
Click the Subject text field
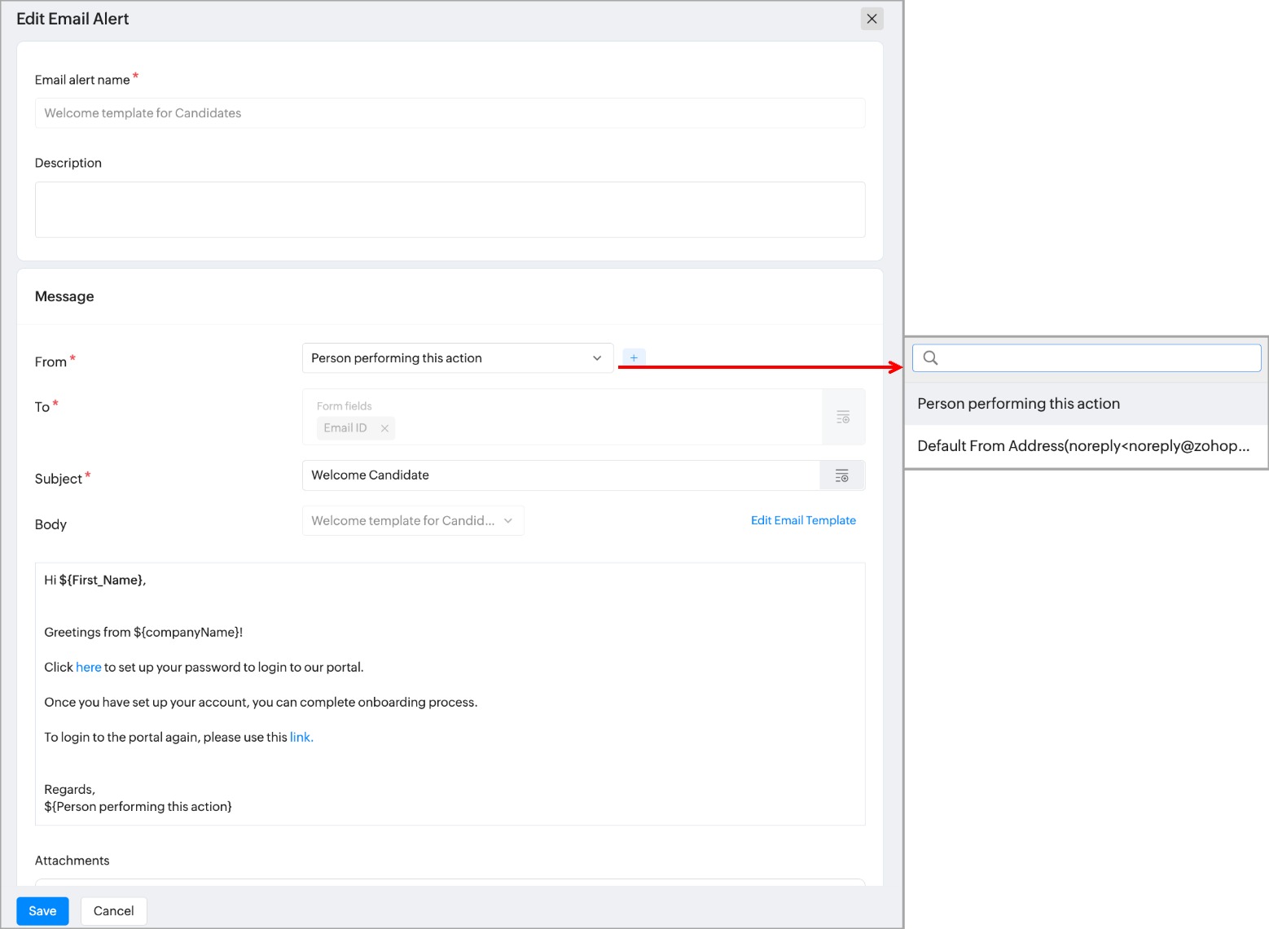click(x=560, y=475)
